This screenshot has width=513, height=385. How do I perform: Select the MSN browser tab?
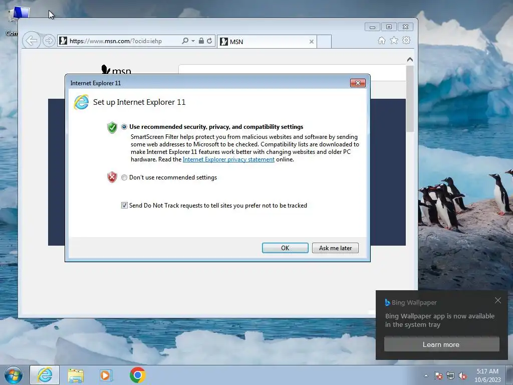267,42
